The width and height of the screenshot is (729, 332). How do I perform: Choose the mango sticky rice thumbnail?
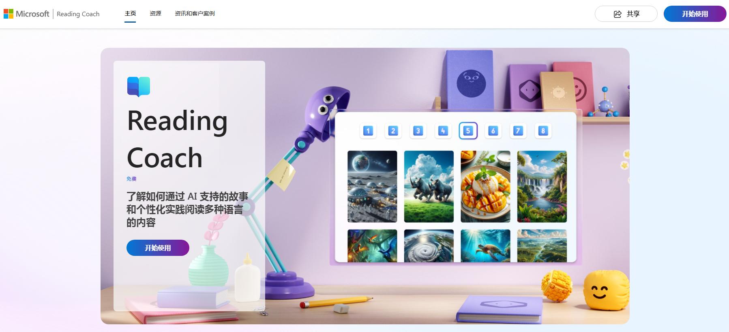pos(485,187)
